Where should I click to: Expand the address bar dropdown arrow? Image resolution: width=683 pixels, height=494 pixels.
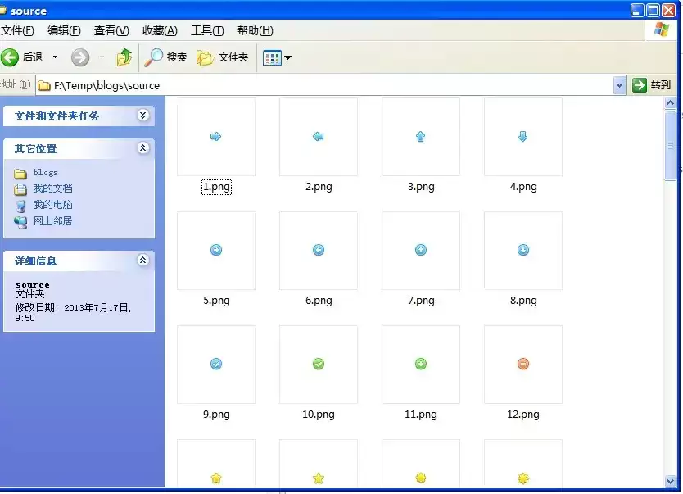[x=619, y=85]
